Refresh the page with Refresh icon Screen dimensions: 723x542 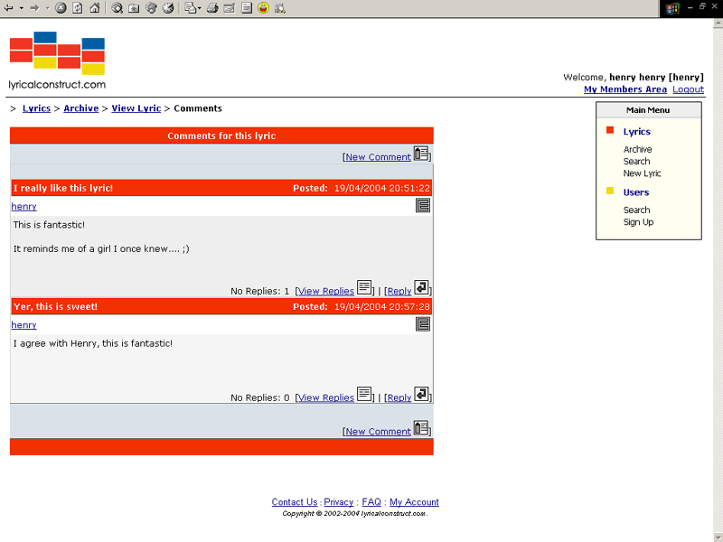(x=78, y=8)
